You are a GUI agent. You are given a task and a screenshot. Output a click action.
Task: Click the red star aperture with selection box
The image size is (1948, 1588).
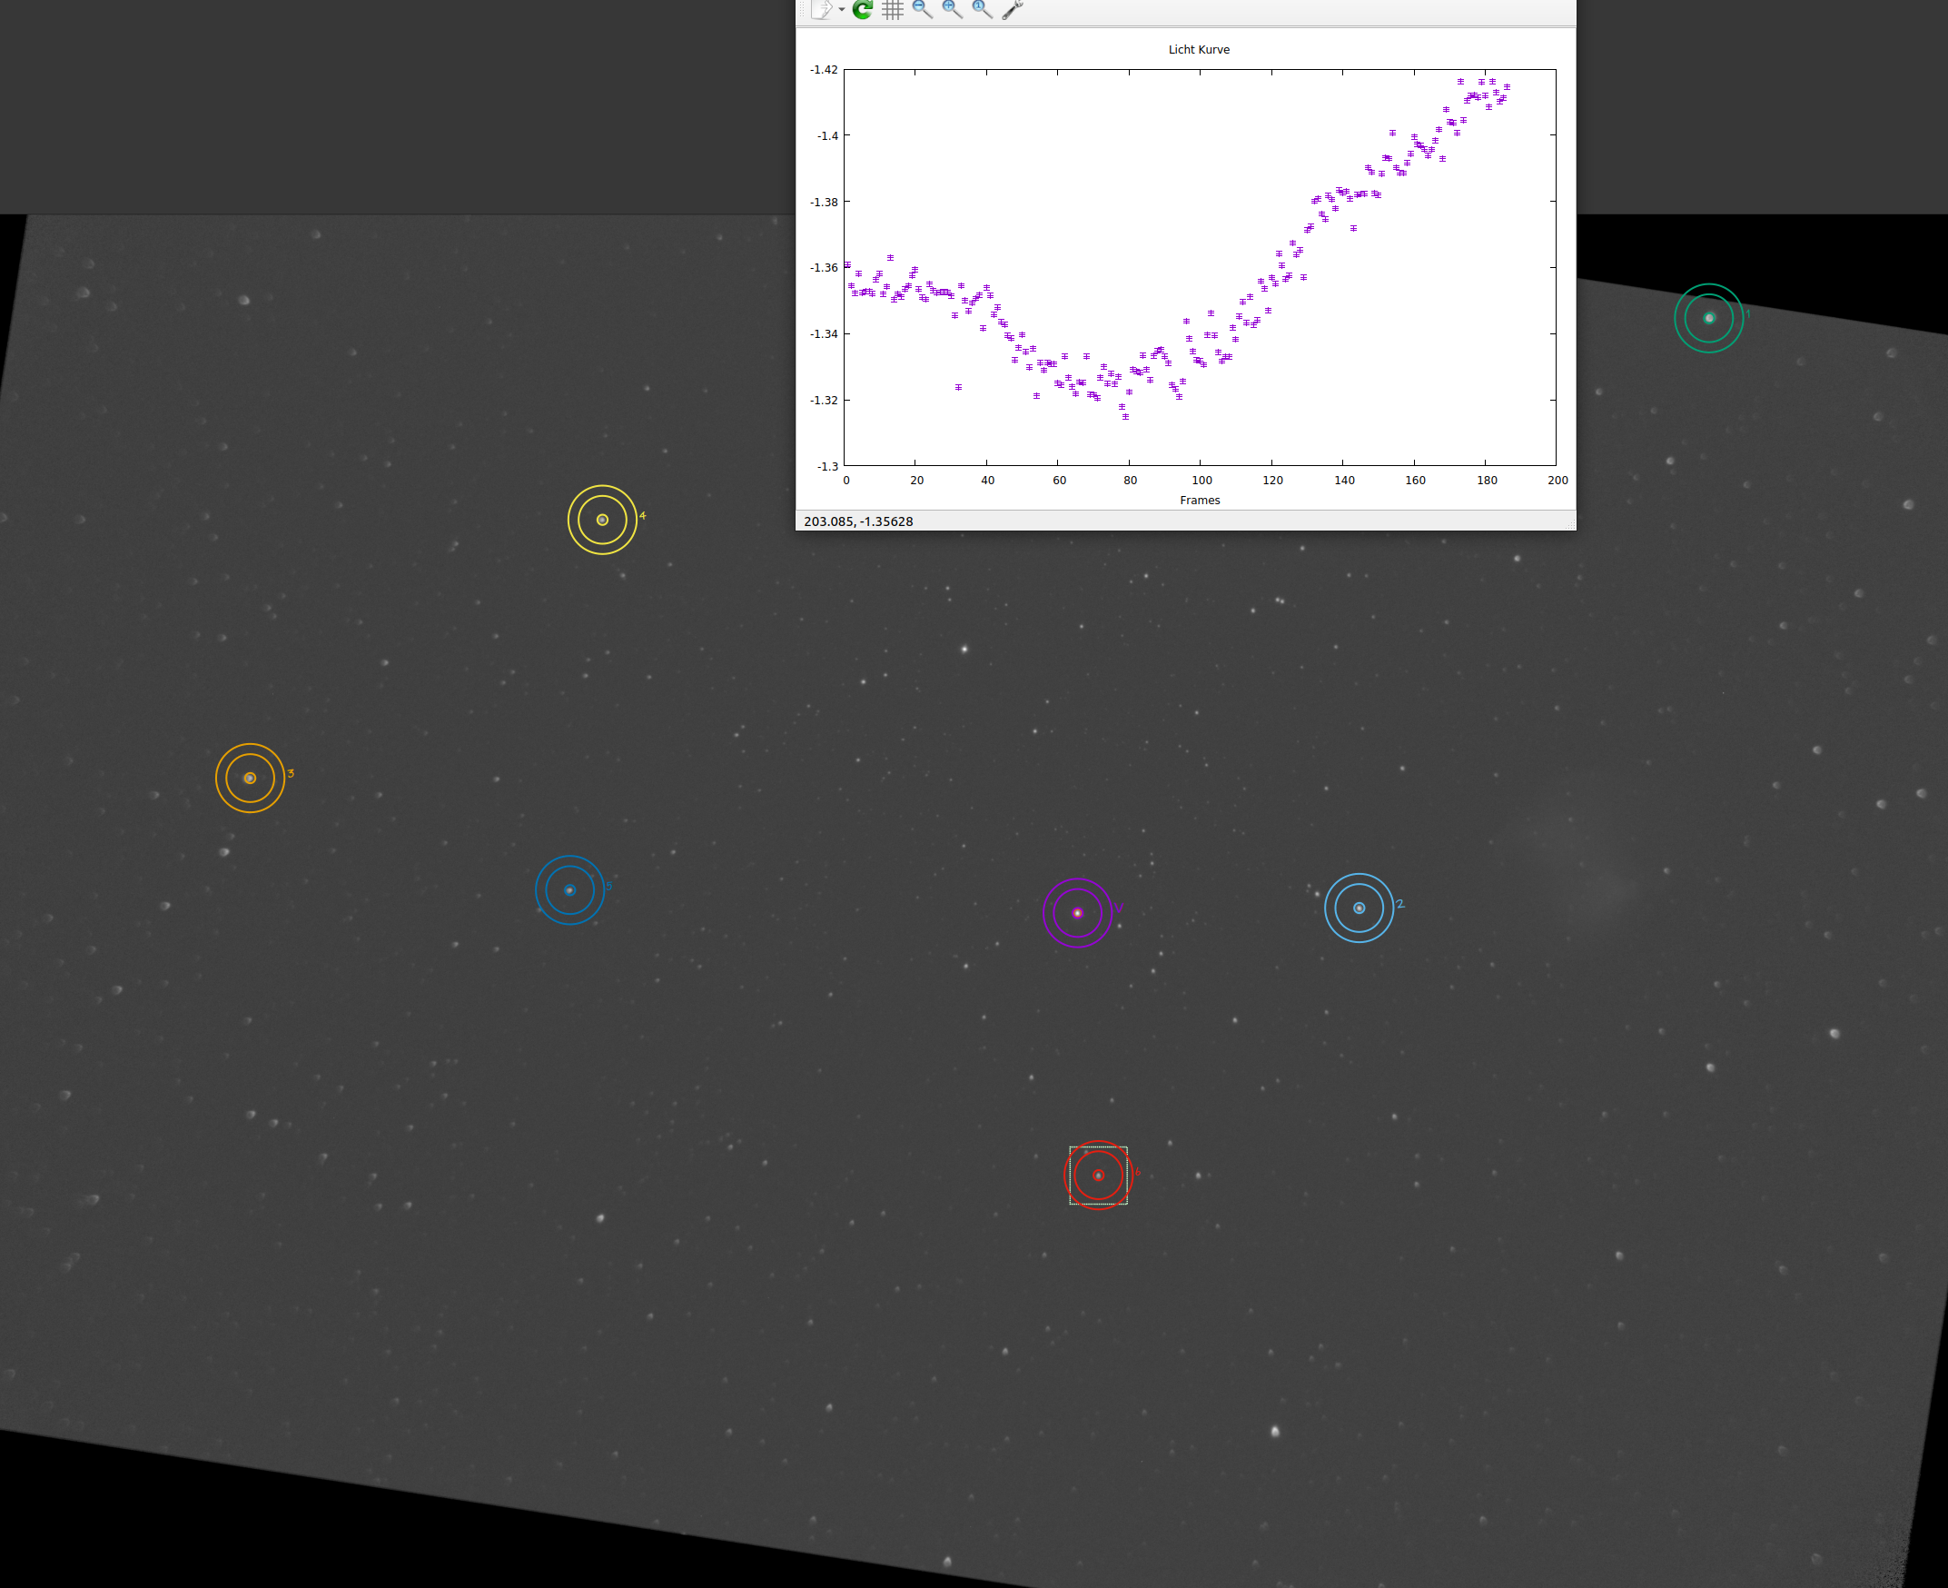[x=1097, y=1176]
